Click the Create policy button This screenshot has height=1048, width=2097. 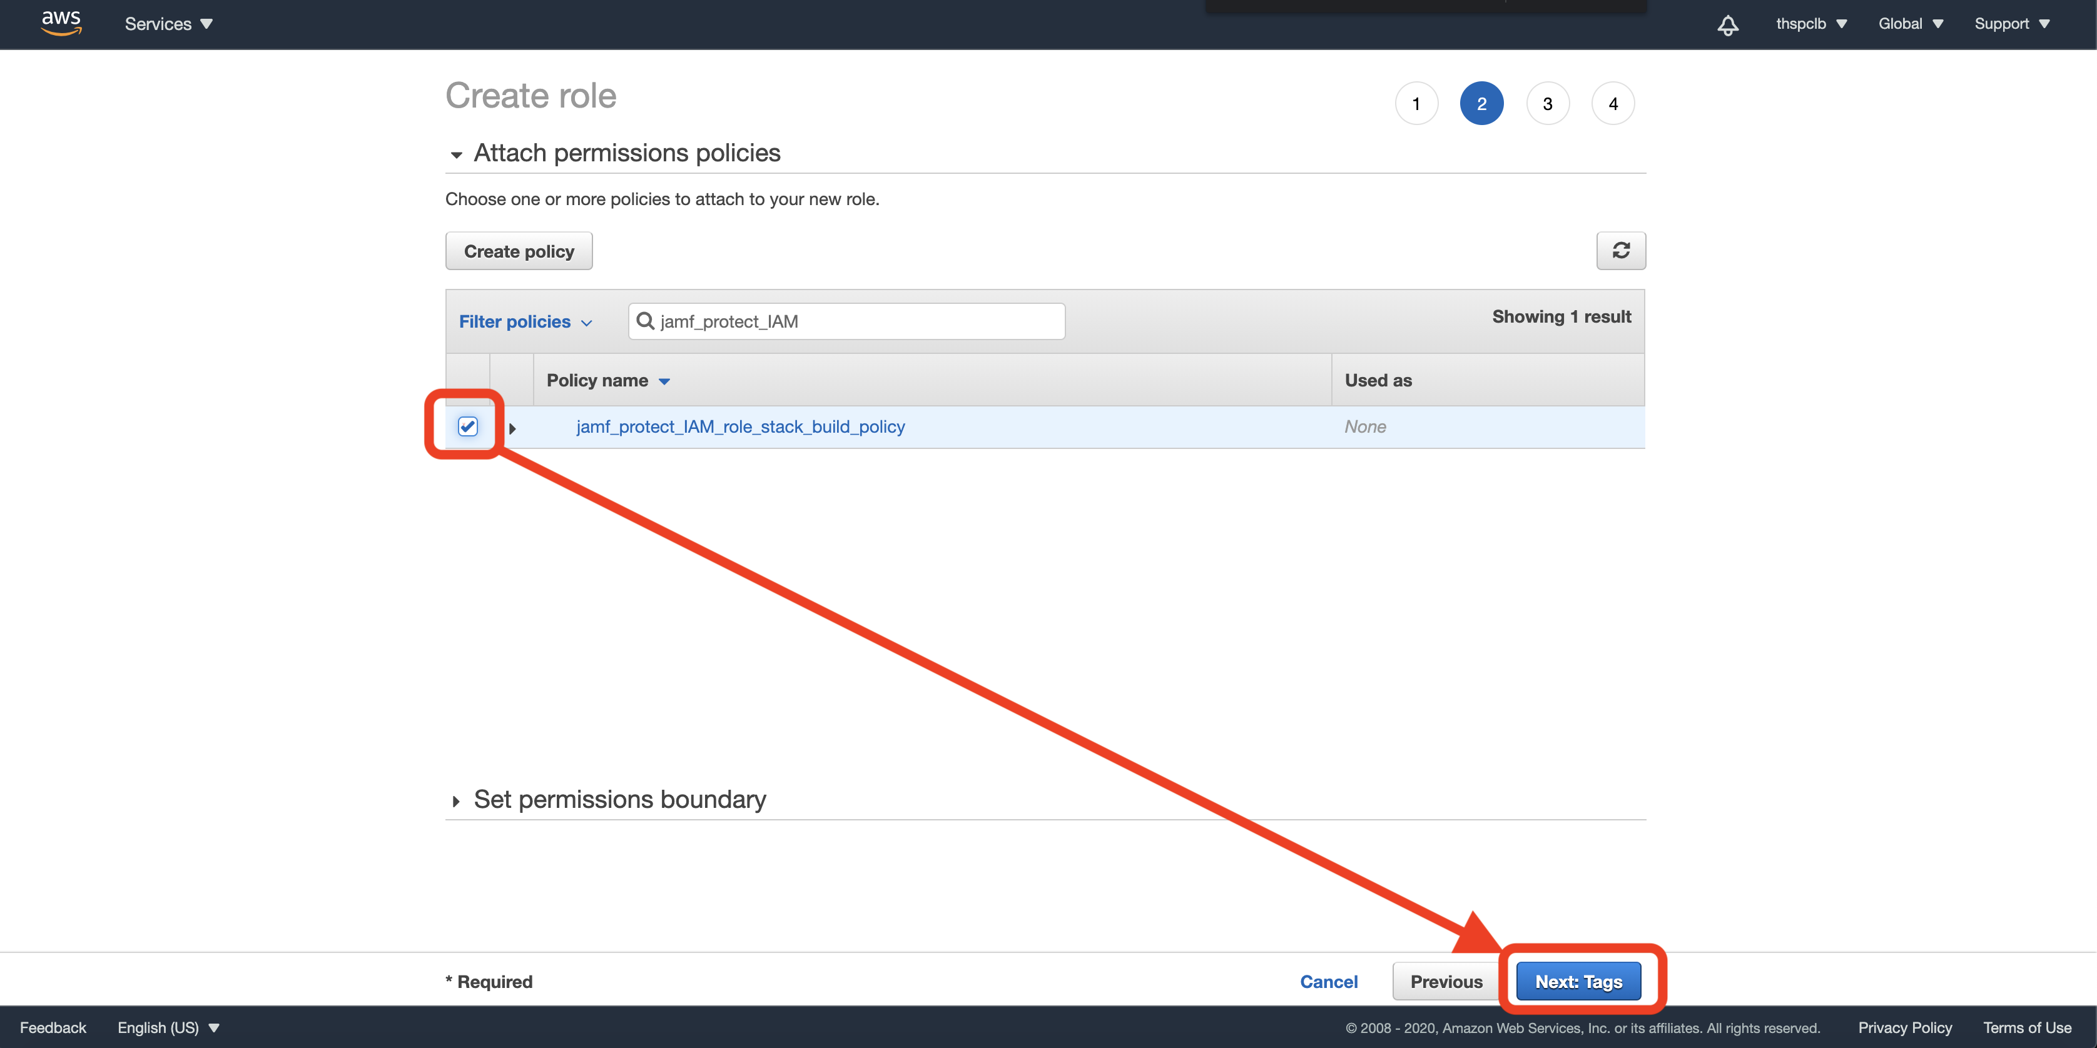(x=519, y=251)
